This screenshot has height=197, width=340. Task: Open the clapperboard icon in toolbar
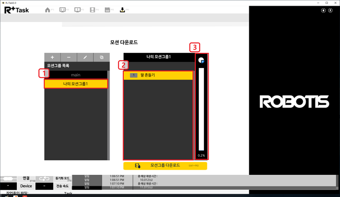pos(108,9)
